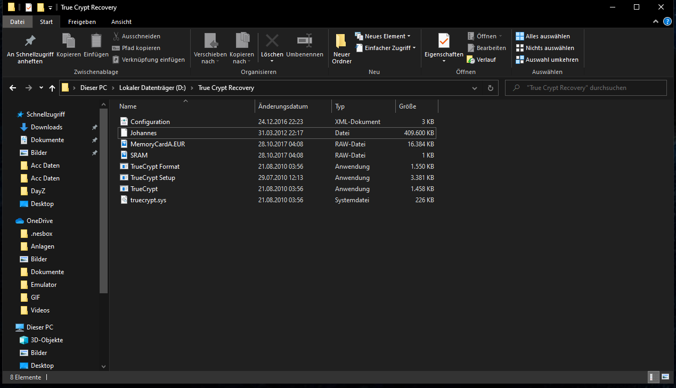Open the GIF folder in sidebar

35,298
